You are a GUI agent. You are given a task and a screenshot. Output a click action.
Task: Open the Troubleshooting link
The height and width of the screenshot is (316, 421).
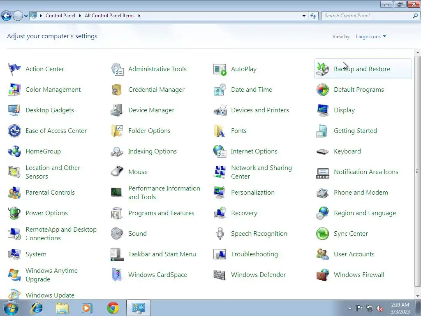pyautogui.click(x=254, y=254)
